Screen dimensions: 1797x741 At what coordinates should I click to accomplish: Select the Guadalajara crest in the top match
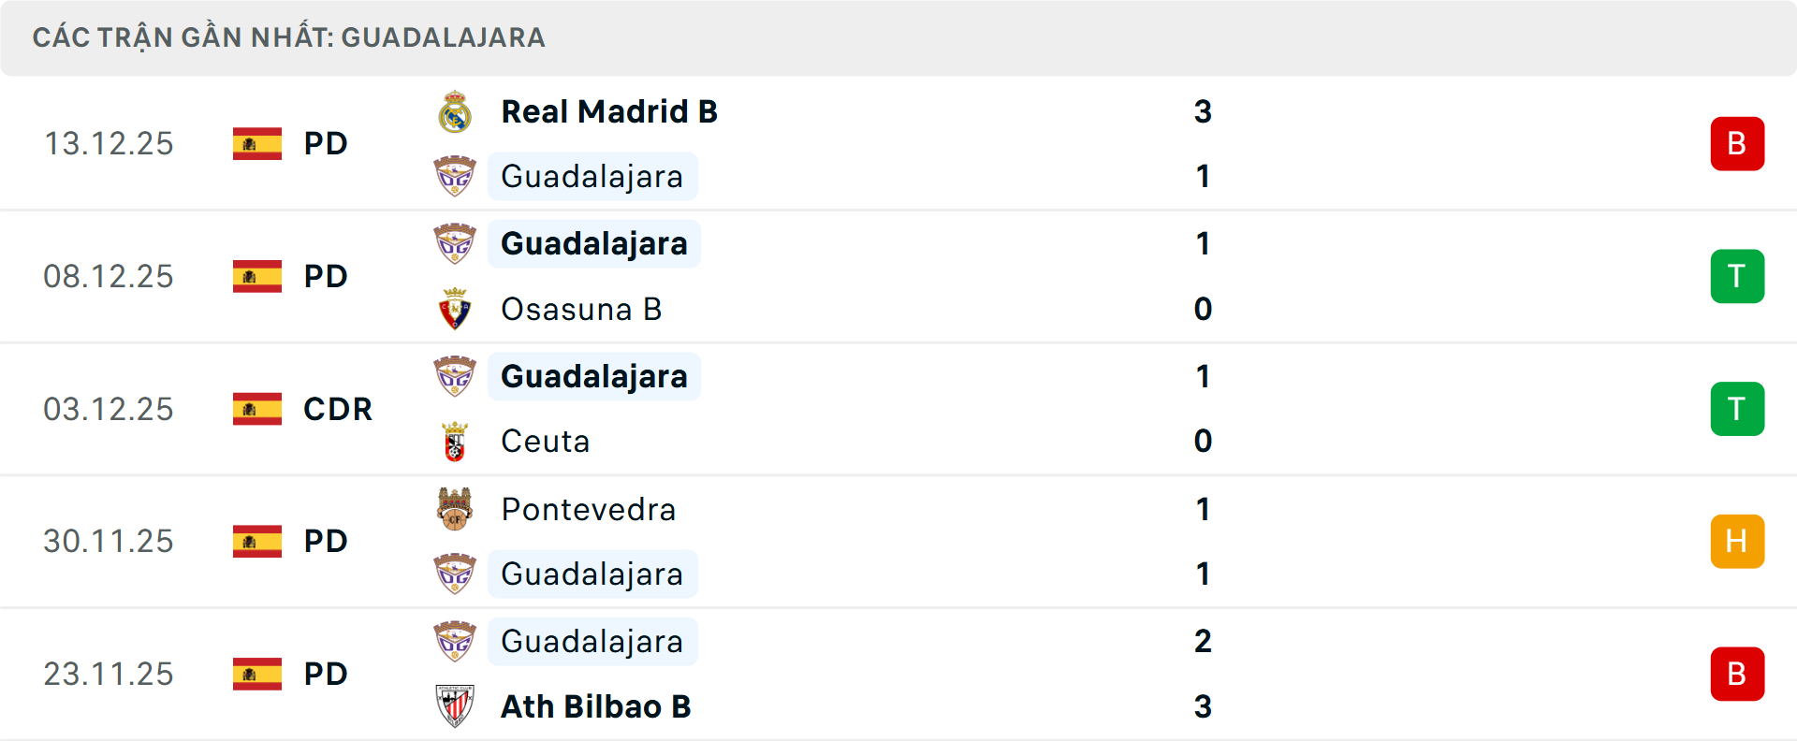point(455,176)
